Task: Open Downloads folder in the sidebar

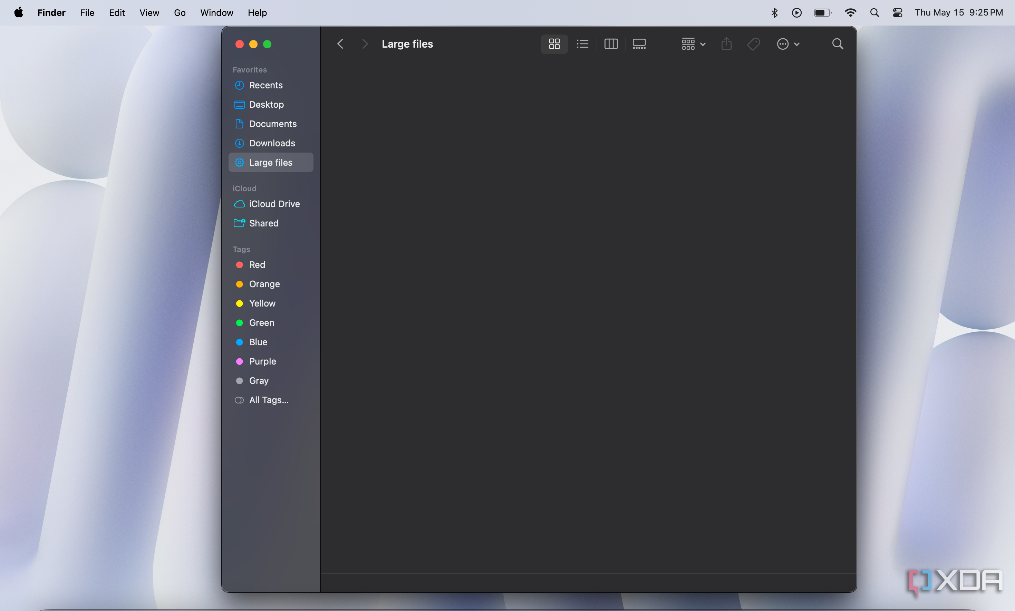Action: click(x=271, y=143)
